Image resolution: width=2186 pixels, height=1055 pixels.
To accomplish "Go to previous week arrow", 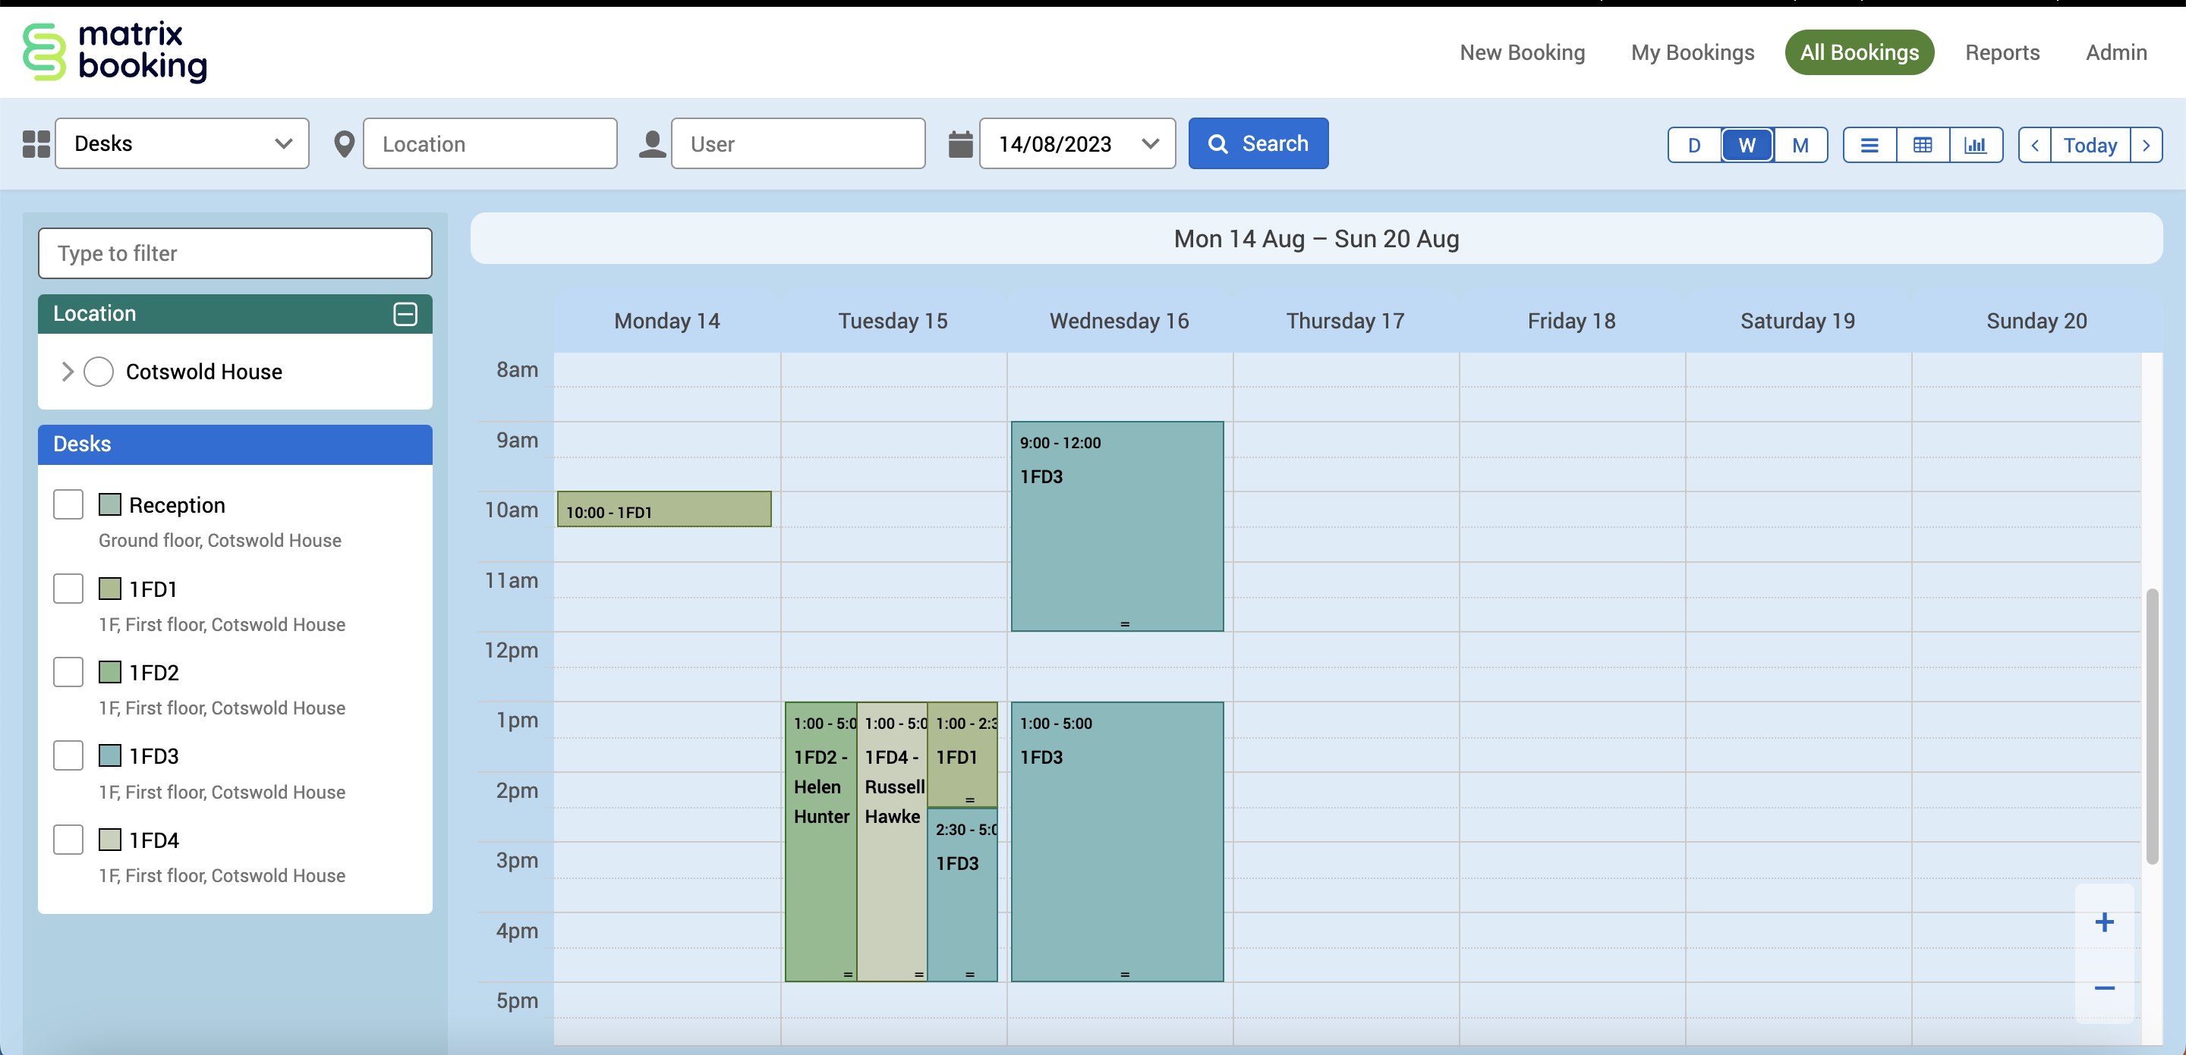I will tap(2034, 145).
